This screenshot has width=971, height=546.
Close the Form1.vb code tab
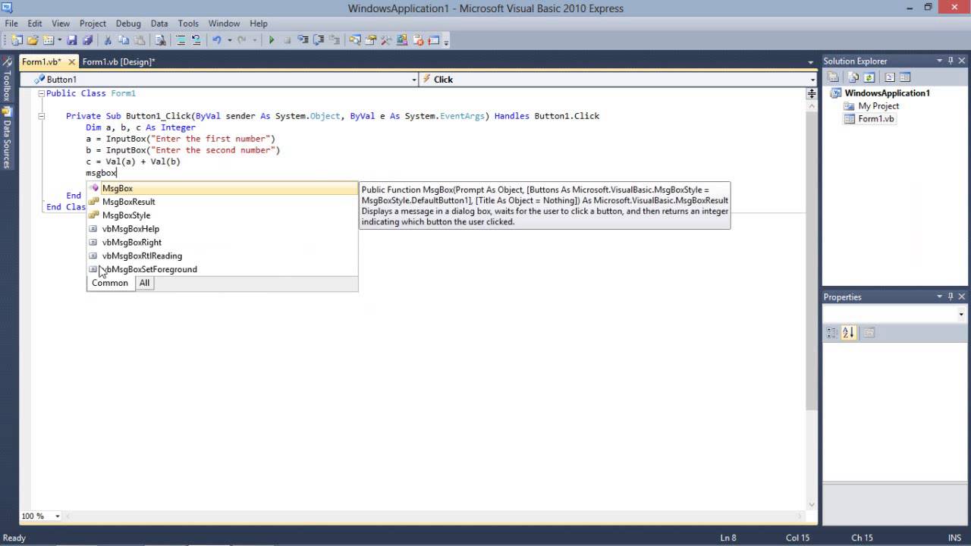pyautogui.click(x=72, y=62)
